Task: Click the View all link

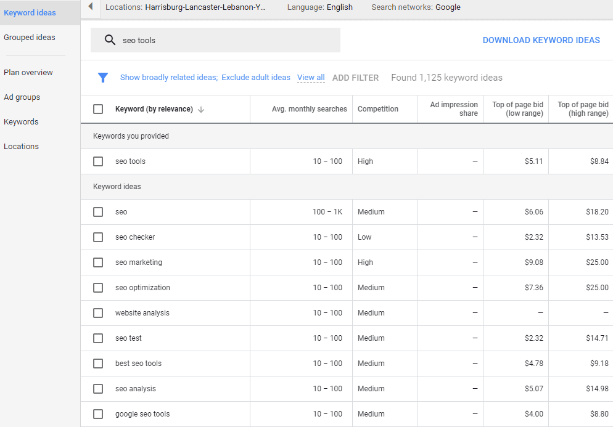Action: (x=311, y=78)
